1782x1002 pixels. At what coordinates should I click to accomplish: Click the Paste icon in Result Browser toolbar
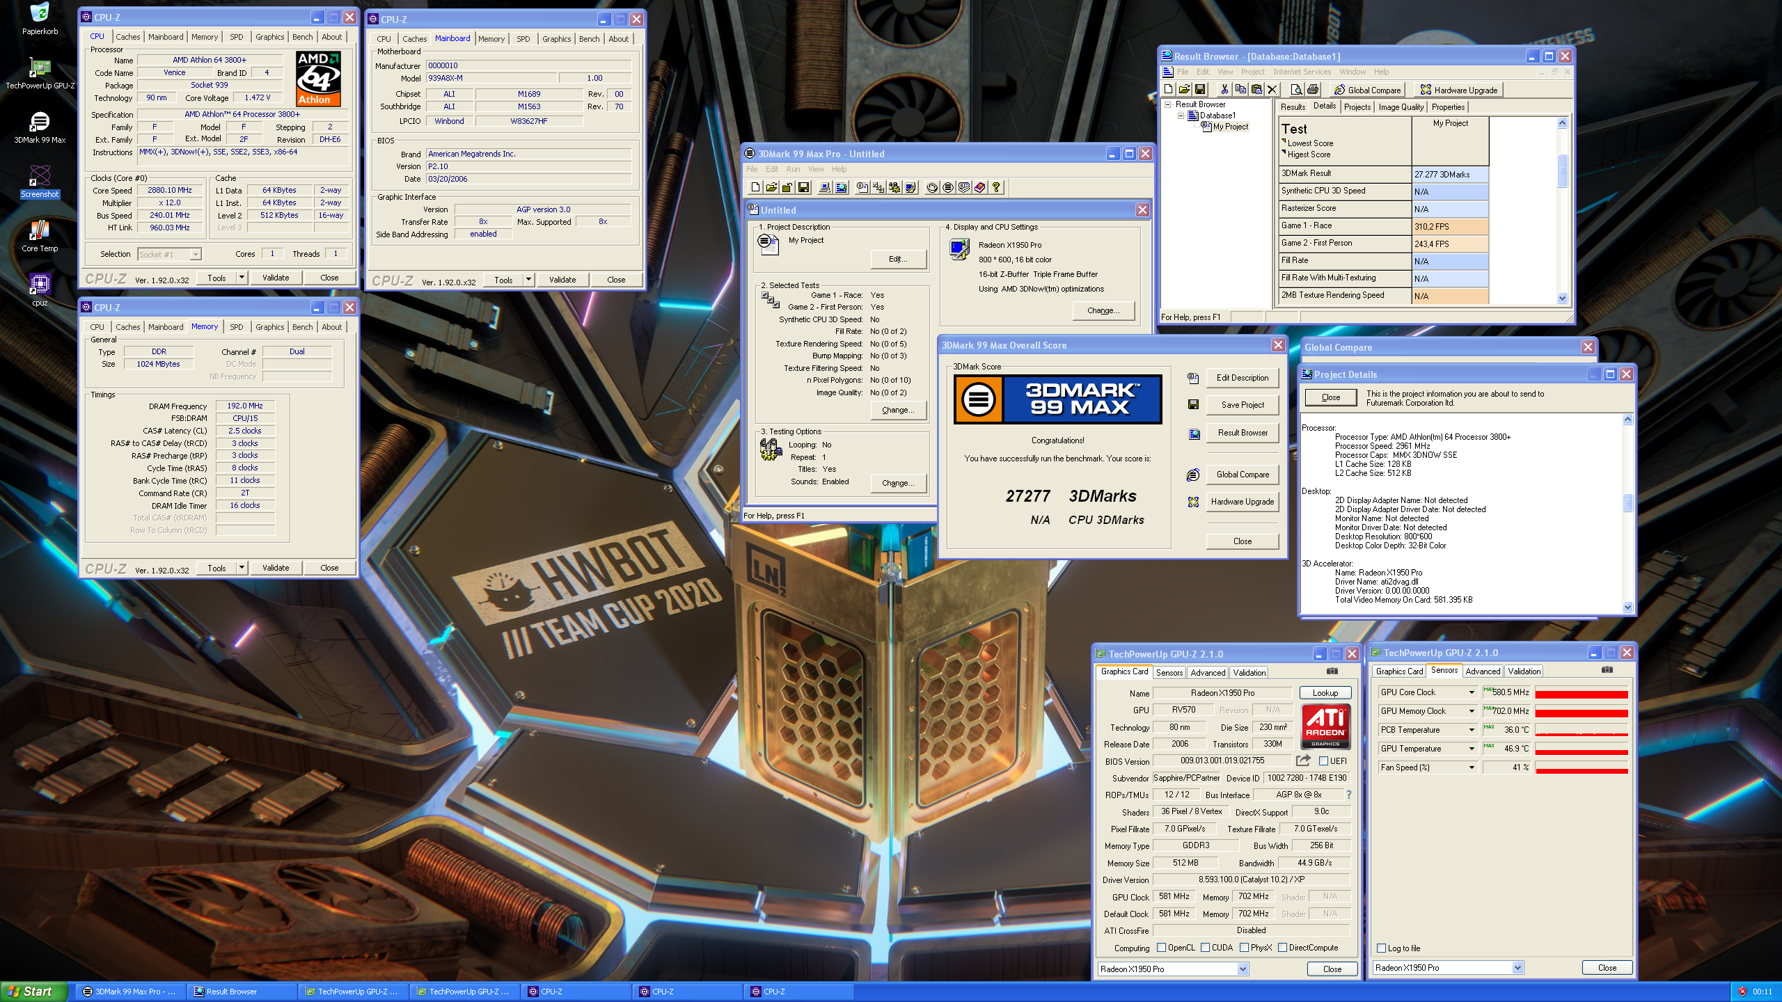(1256, 89)
